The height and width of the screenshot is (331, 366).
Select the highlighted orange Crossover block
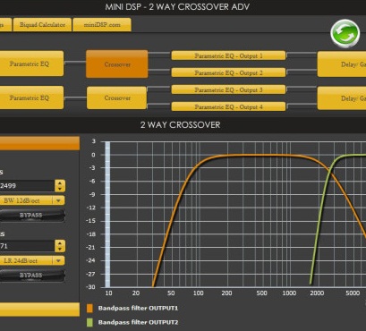coord(117,64)
